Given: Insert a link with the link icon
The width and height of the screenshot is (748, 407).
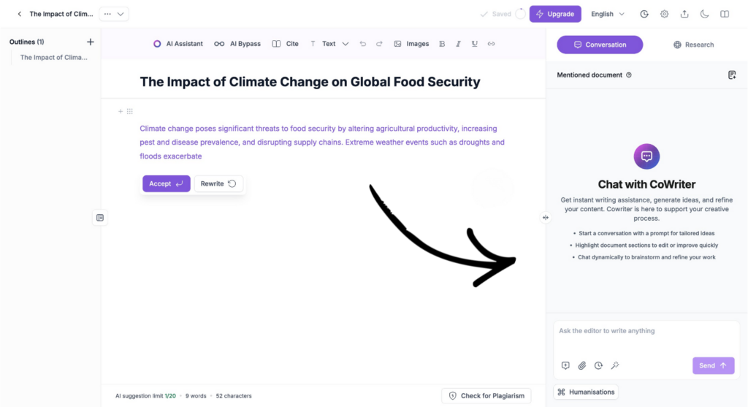Looking at the screenshot, I should [x=492, y=44].
